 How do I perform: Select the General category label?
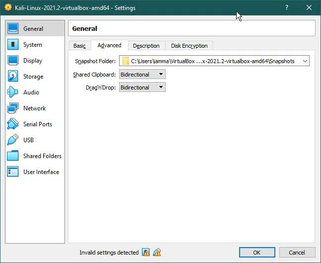coord(33,28)
